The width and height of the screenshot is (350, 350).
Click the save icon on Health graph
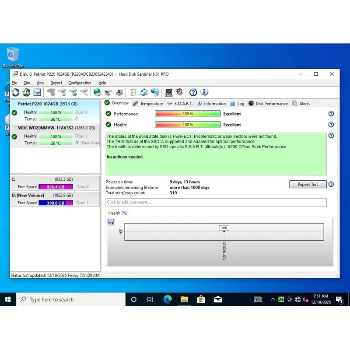(x=111, y=222)
